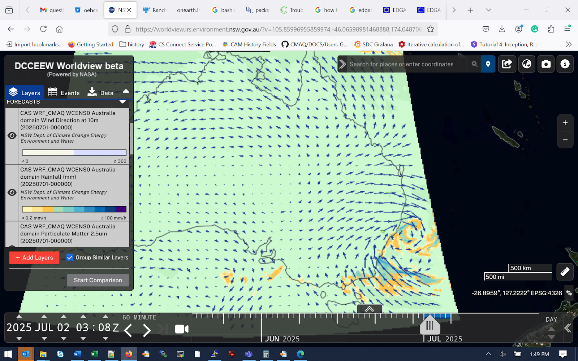
Task: Open the ruler measure tool
Action: 565,271
